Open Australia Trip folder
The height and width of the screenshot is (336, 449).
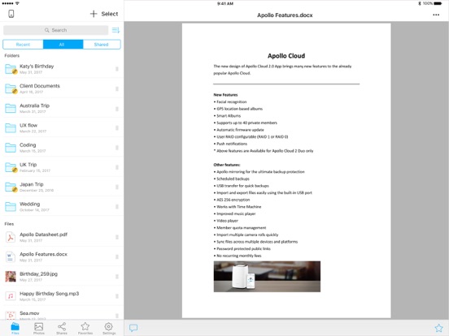pyautogui.click(x=62, y=108)
